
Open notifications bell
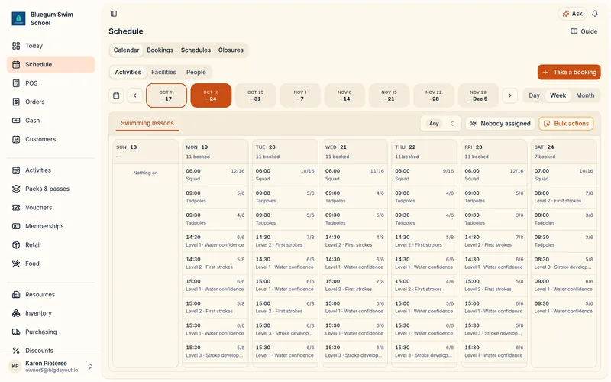(x=595, y=14)
